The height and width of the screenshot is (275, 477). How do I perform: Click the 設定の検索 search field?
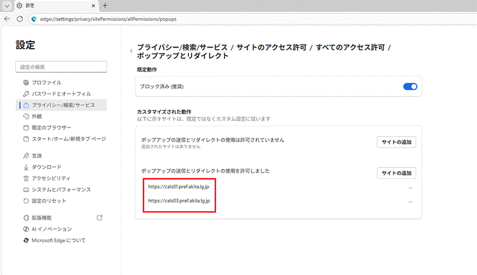coord(61,67)
